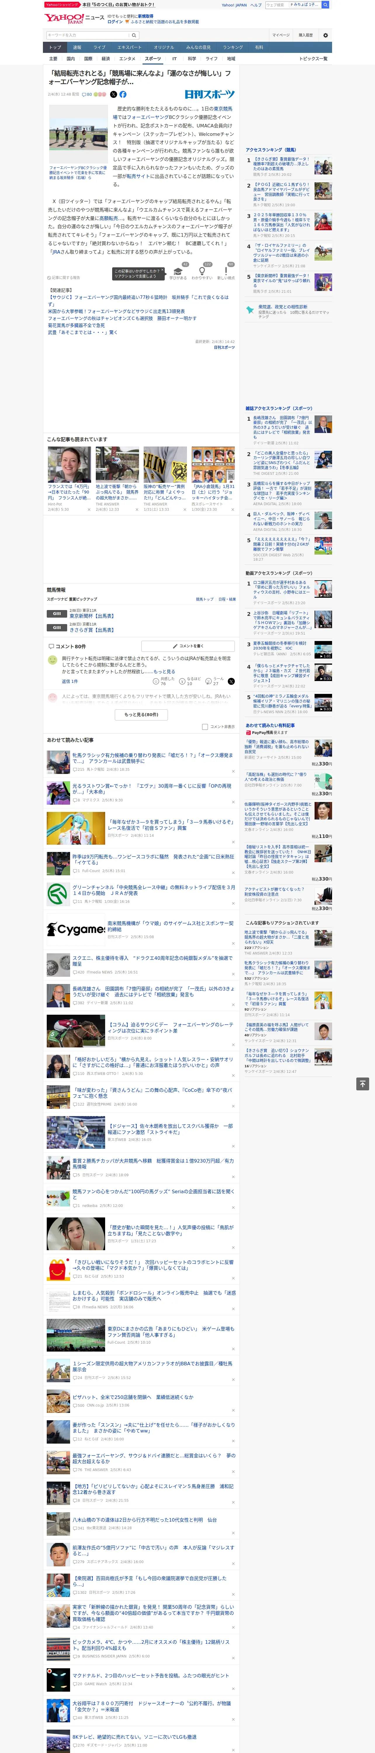Click the Yahoo! JAPAN header link
This screenshot has width=375, height=1753.
point(234,5)
